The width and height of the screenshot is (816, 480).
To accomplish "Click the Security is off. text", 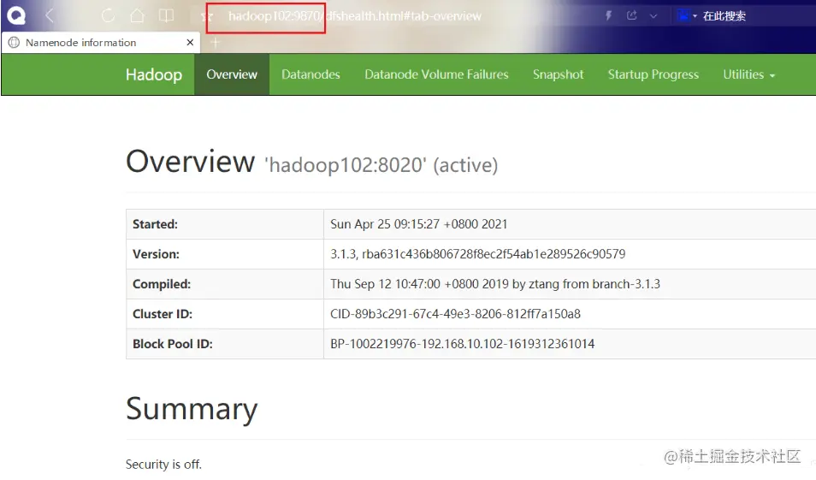I will (163, 465).
